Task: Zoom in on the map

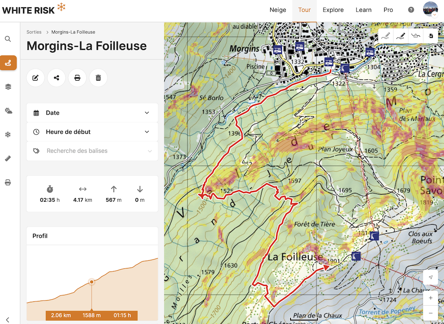Action: click(x=431, y=298)
